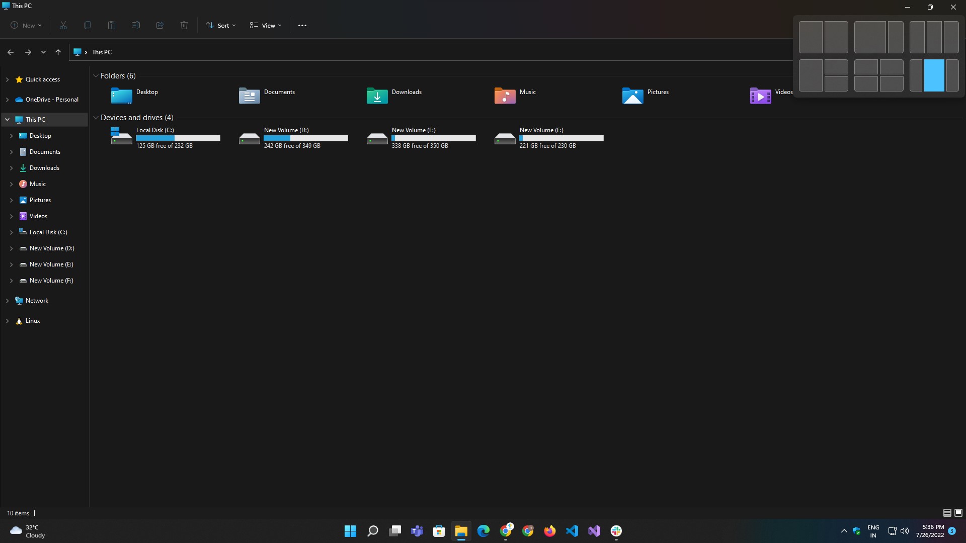
Task: Click the Share icon in toolbar
Action: coord(160,25)
